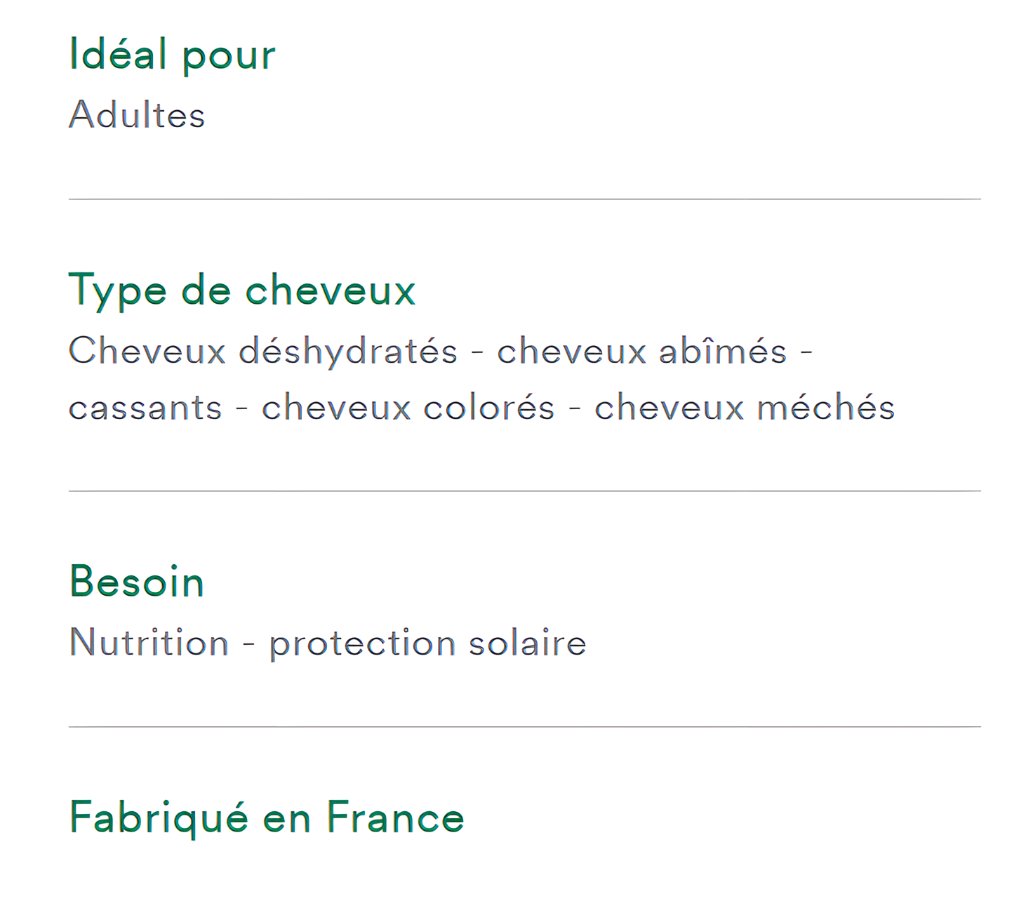The width and height of the screenshot is (1026, 908).
Task: Click the word 'Fabriqué' in last heading
Action: (x=159, y=817)
